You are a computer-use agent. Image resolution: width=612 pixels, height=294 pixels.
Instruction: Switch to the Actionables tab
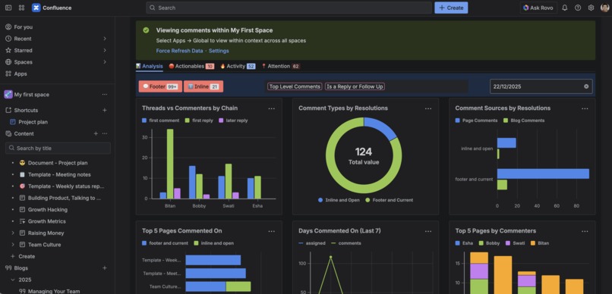tap(191, 66)
